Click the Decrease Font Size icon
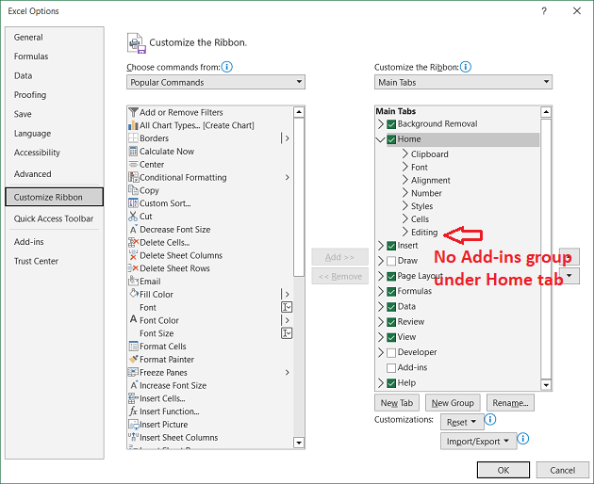Image resolution: width=594 pixels, height=484 pixels. click(133, 230)
